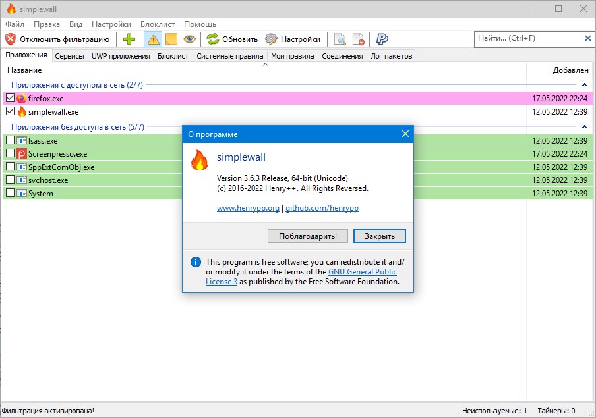Click the icon next to lsass.exe
Image resolution: width=596 pixels, height=418 pixels.
(x=22, y=140)
